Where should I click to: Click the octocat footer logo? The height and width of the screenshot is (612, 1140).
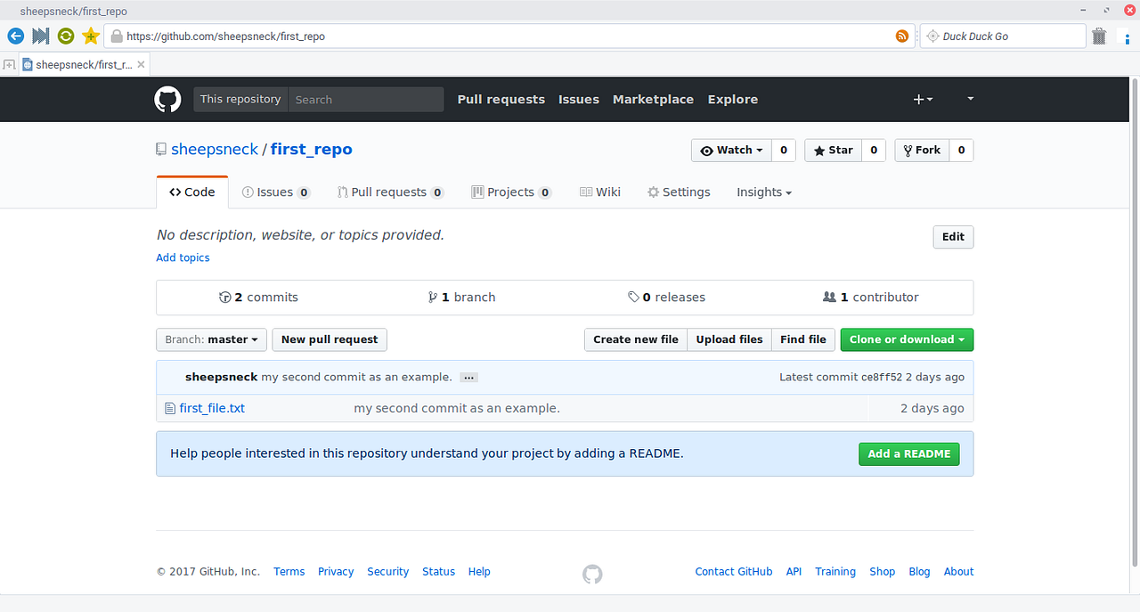coord(592,574)
